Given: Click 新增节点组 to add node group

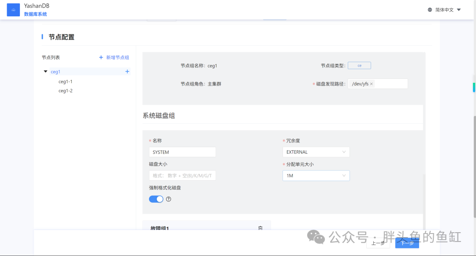Looking at the screenshot, I should pyautogui.click(x=114, y=57).
